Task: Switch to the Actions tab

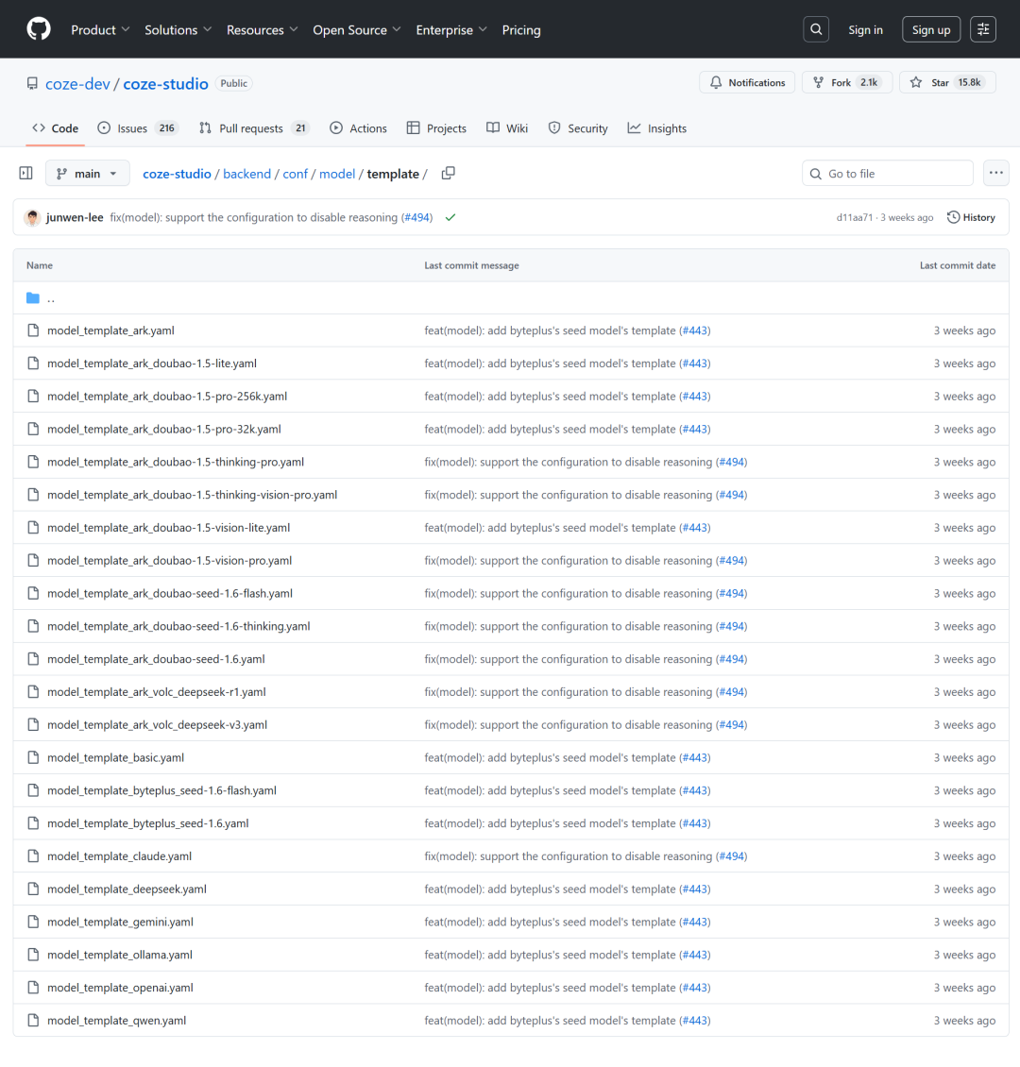Action: click(x=358, y=127)
